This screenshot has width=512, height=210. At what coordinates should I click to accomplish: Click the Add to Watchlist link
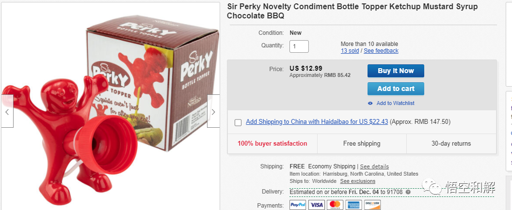click(395, 103)
